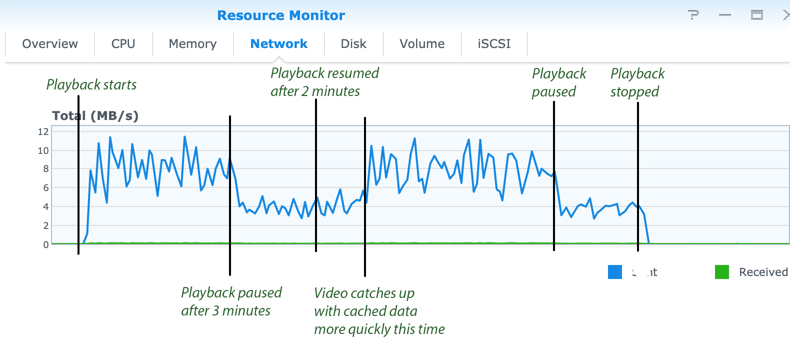Switch to the Volume tab

click(422, 44)
